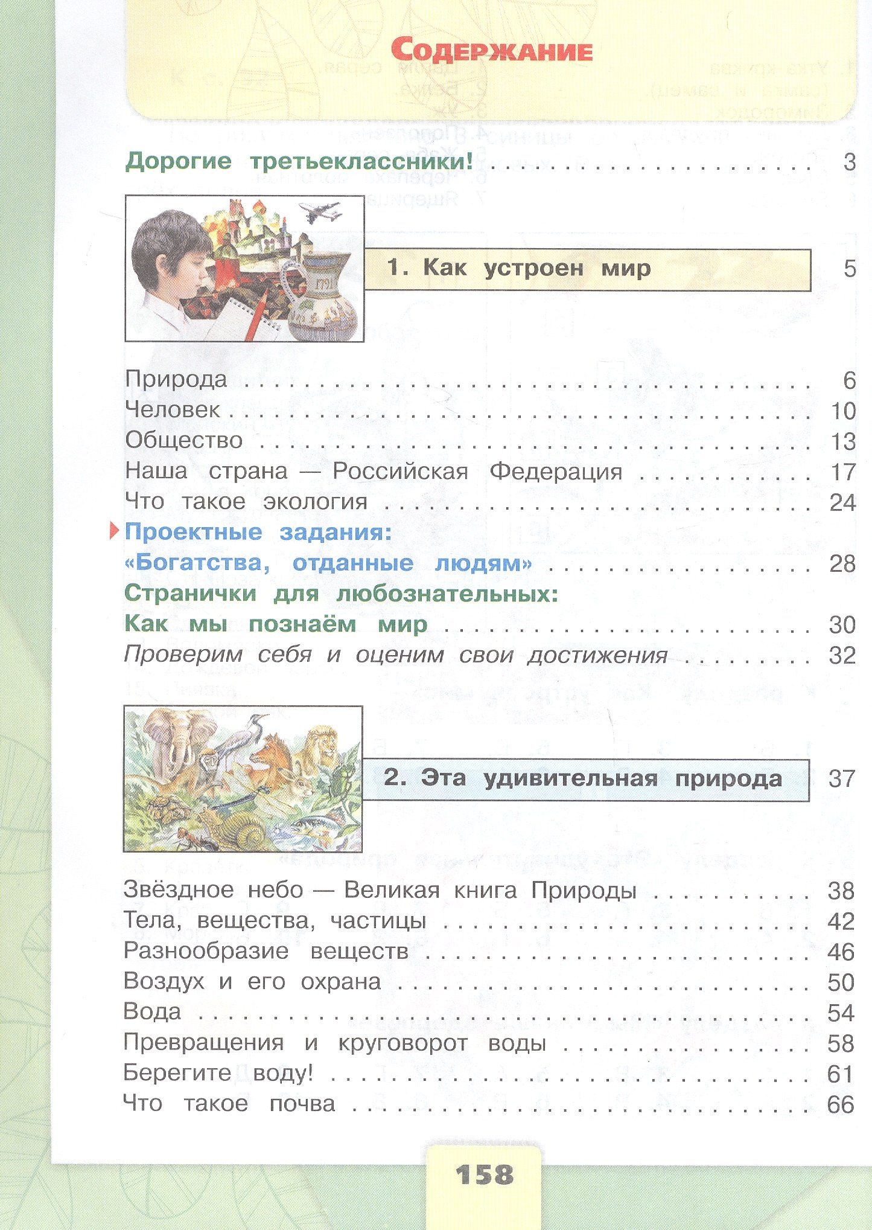
Task: Click page number 24 for ecology entry
Action: tap(842, 502)
